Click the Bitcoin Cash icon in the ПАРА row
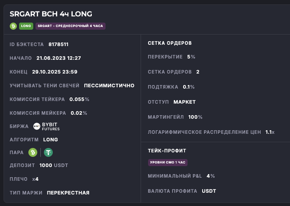The height and width of the screenshot is (206, 290). (33, 152)
